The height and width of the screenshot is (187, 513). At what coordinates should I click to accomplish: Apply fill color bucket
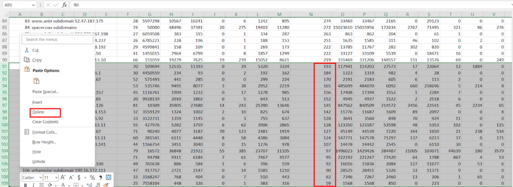pyautogui.click(x=50, y=185)
